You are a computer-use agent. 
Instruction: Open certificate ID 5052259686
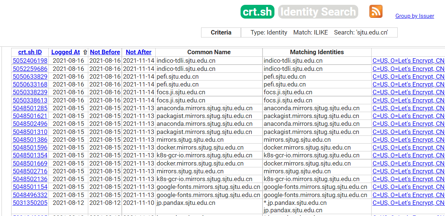click(30, 69)
